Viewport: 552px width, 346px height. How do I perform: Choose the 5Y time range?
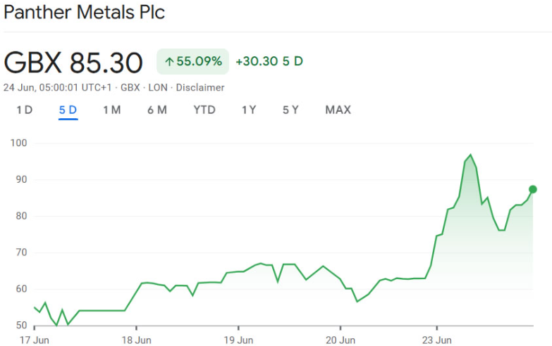290,110
